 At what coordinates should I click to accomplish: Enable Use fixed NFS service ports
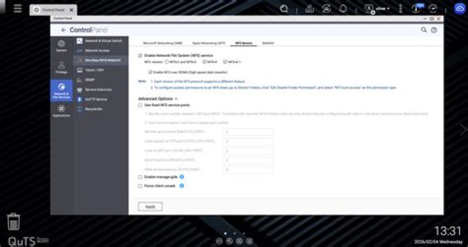coord(140,105)
